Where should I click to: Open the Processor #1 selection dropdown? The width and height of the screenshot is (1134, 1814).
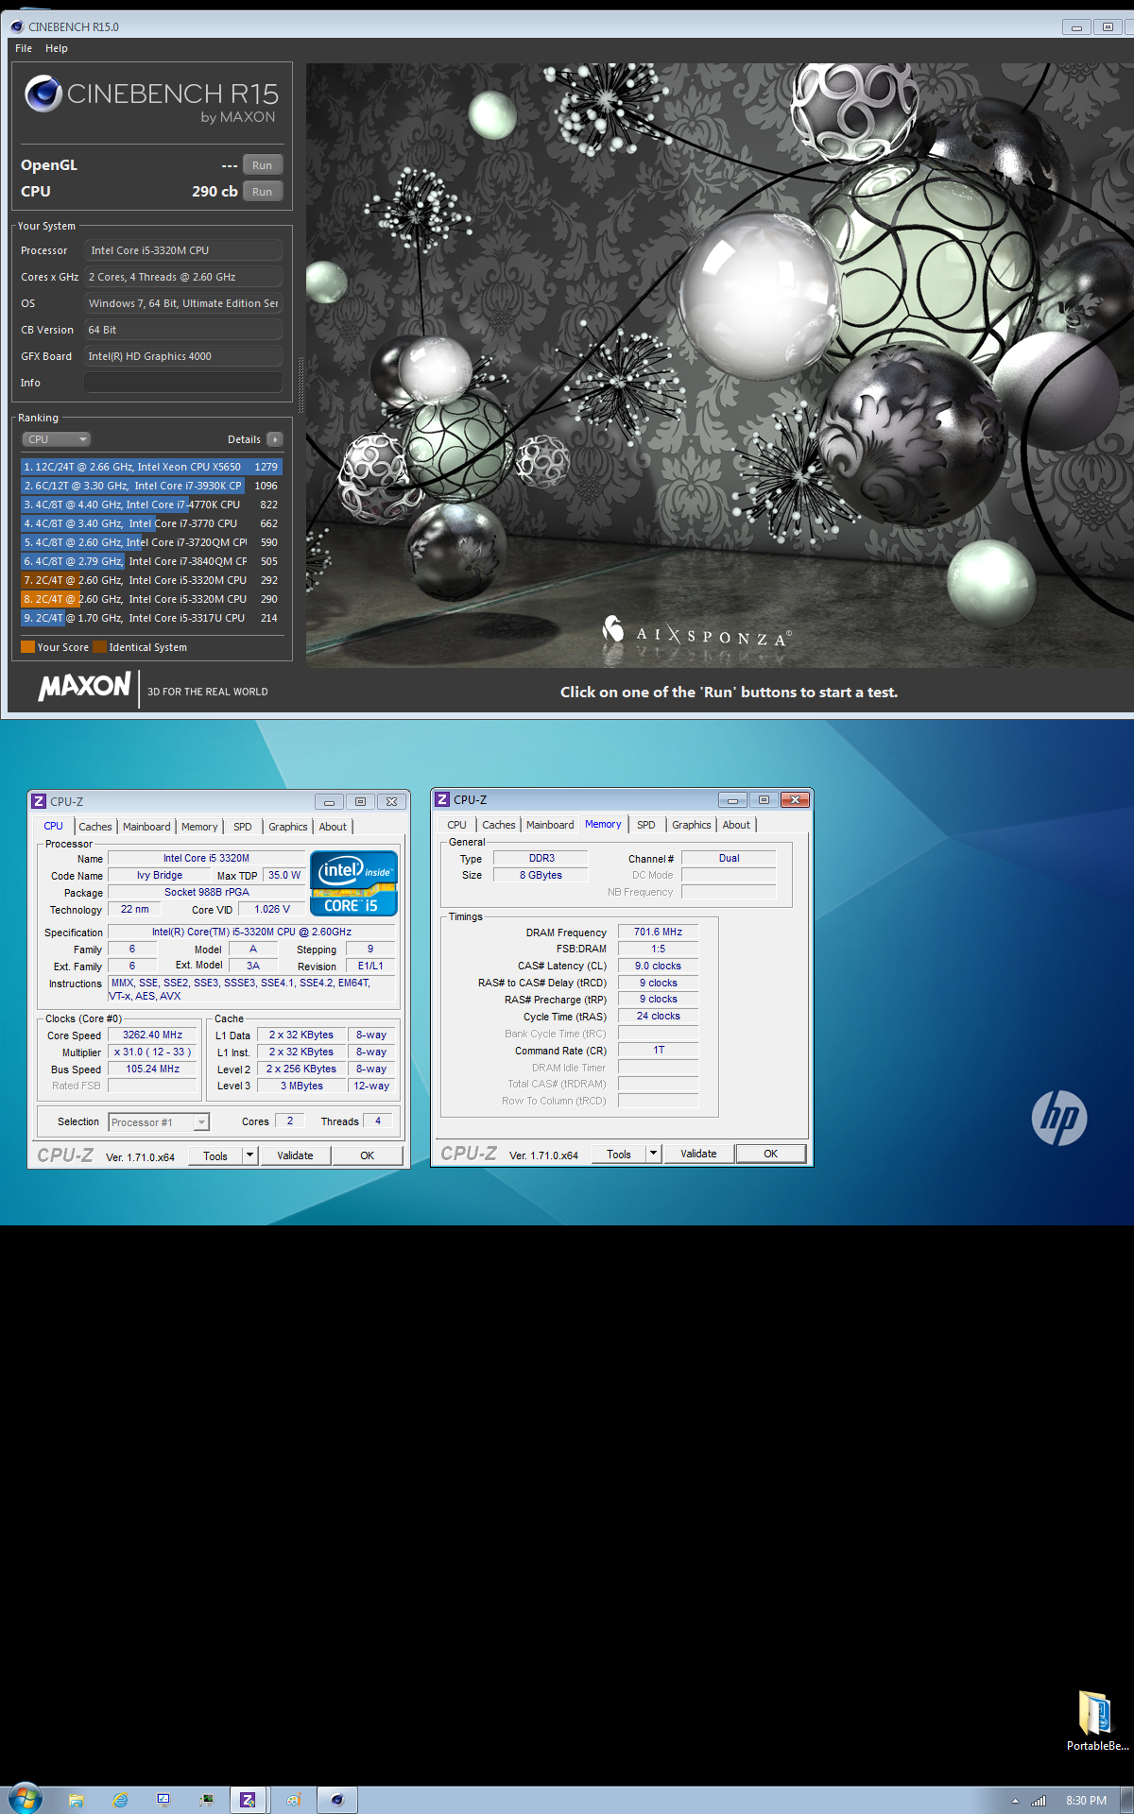coord(159,1122)
